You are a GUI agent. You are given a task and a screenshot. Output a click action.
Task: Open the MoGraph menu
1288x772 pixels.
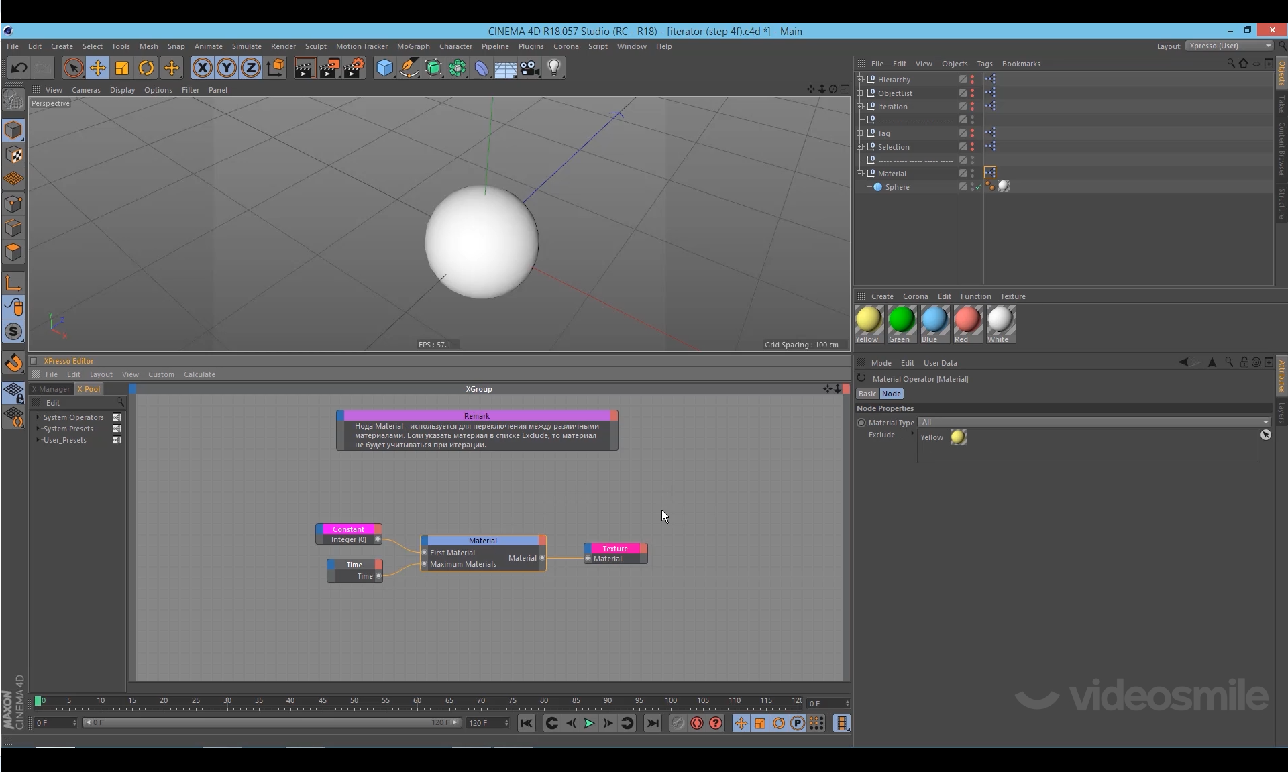pos(413,46)
